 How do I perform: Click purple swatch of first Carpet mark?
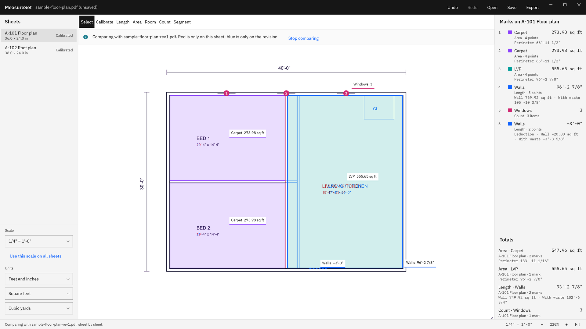coord(510,32)
